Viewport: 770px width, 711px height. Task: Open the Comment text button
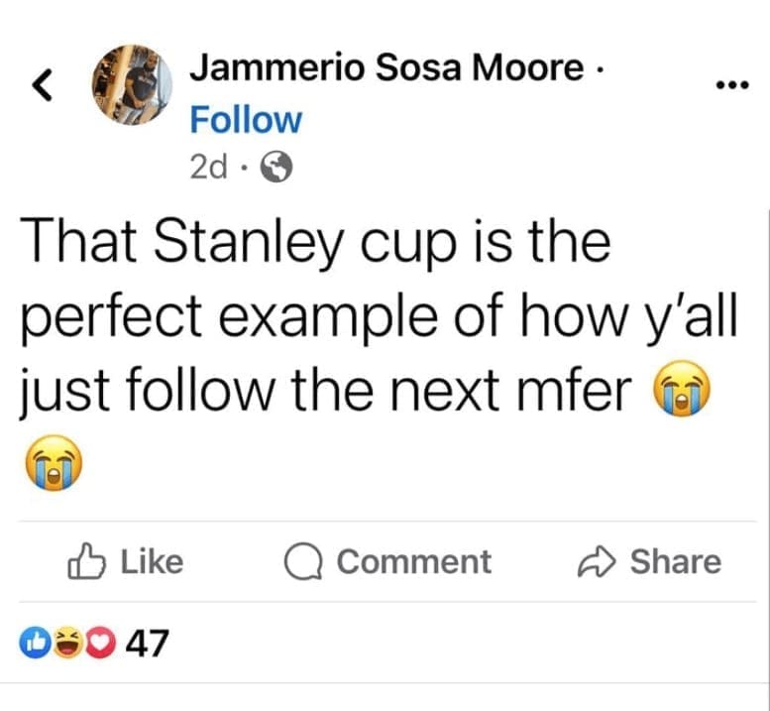[413, 562]
